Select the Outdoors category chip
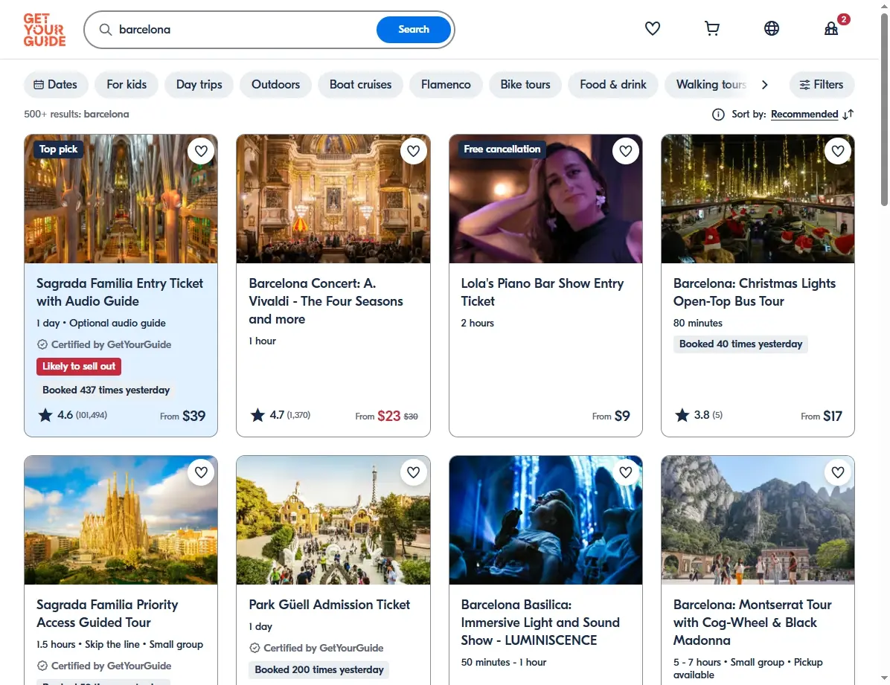This screenshot has width=890, height=685. click(276, 85)
